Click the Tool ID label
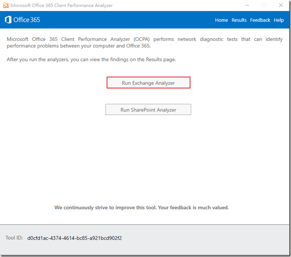The image size is (291, 257). [13, 238]
